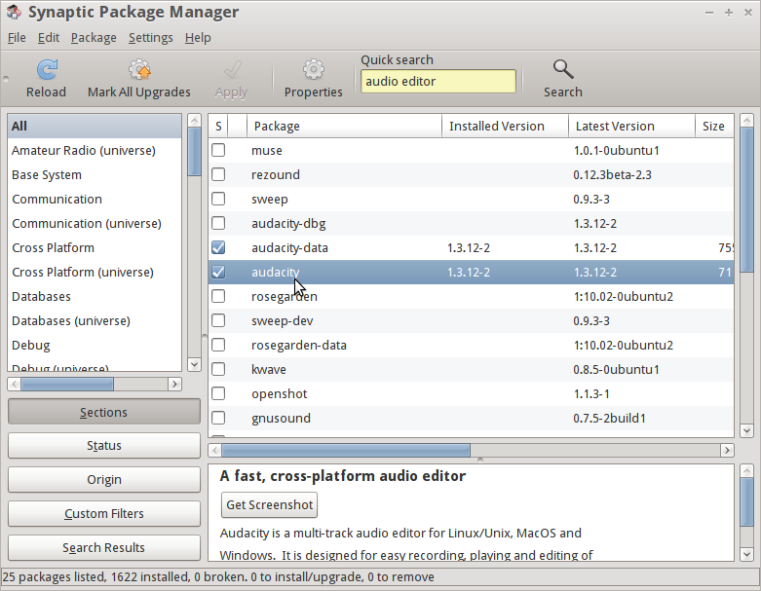The height and width of the screenshot is (591, 761).
Task: Open package Properties from the toolbar
Action: (313, 79)
